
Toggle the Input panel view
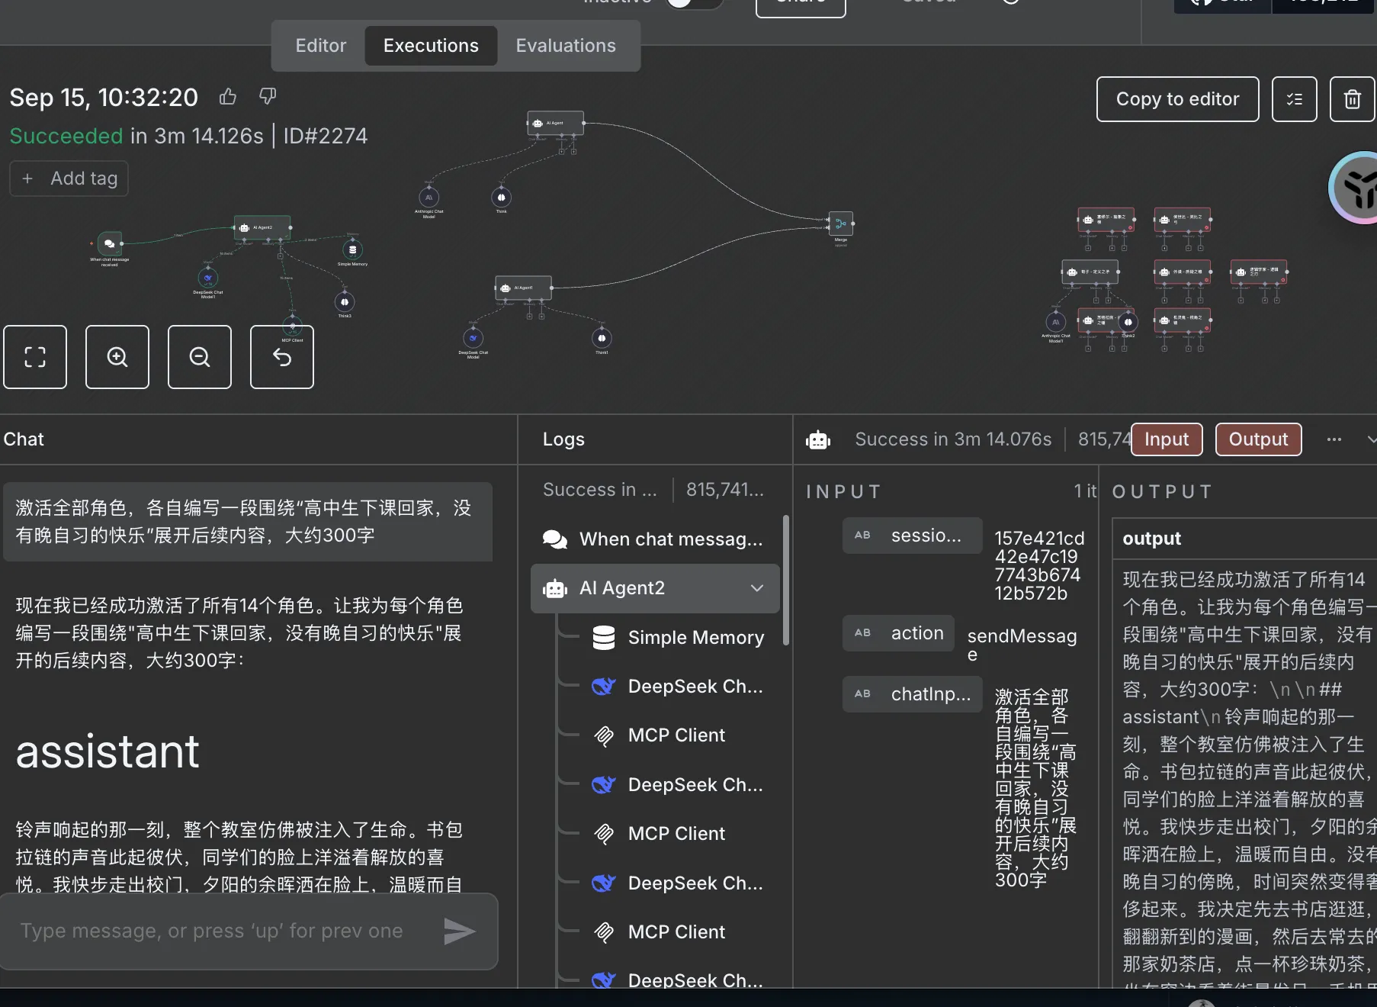pos(1166,439)
